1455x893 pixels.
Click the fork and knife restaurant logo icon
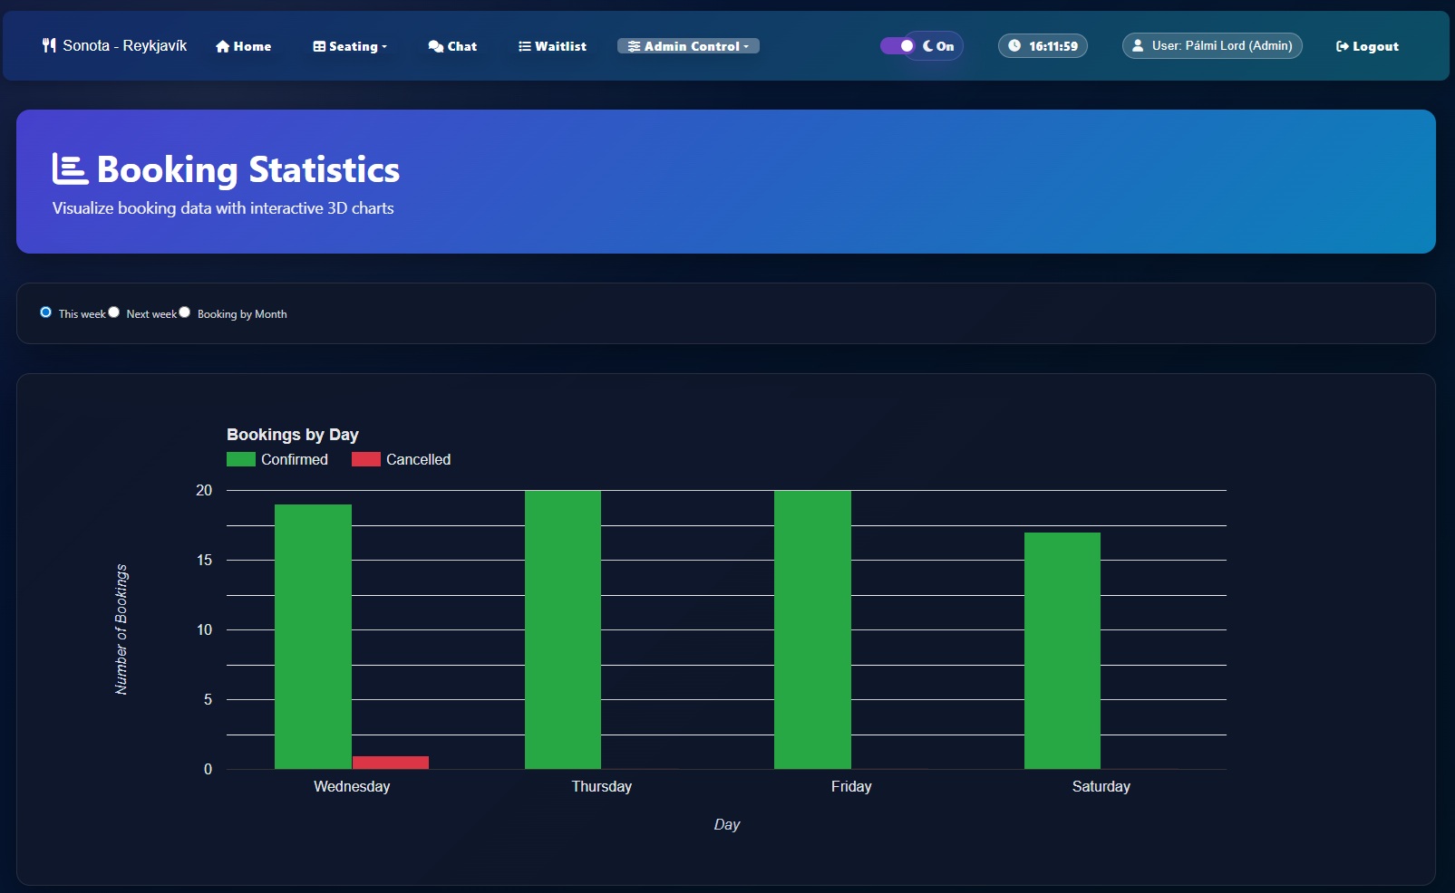click(x=49, y=45)
